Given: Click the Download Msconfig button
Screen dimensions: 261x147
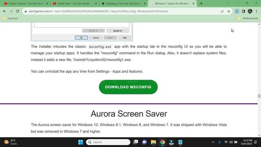Looking at the screenshot, I should pos(128,87).
